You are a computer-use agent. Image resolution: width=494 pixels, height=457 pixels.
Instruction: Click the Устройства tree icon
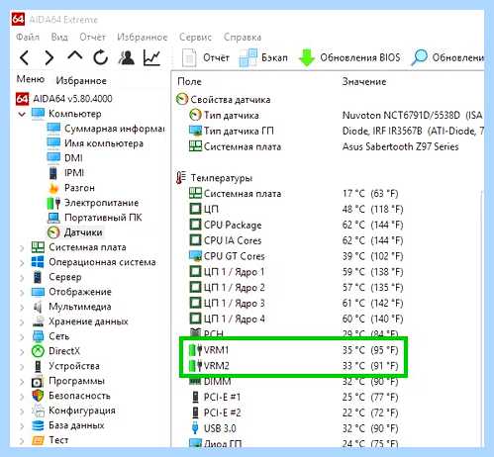pos(38,366)
